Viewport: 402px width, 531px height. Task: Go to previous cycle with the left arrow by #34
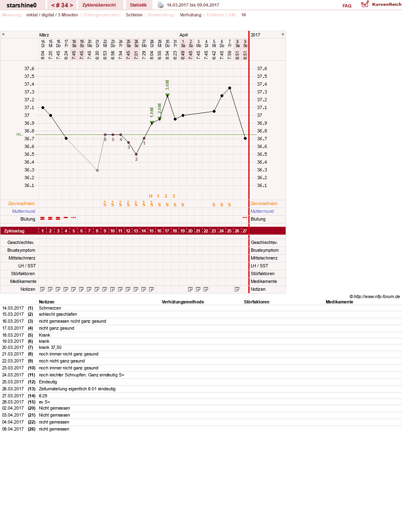tap(53, 5)
